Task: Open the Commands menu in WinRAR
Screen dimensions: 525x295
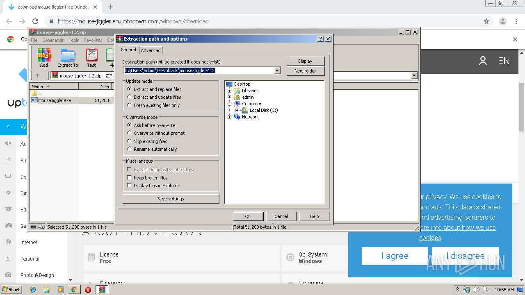Action: point(53,40)
